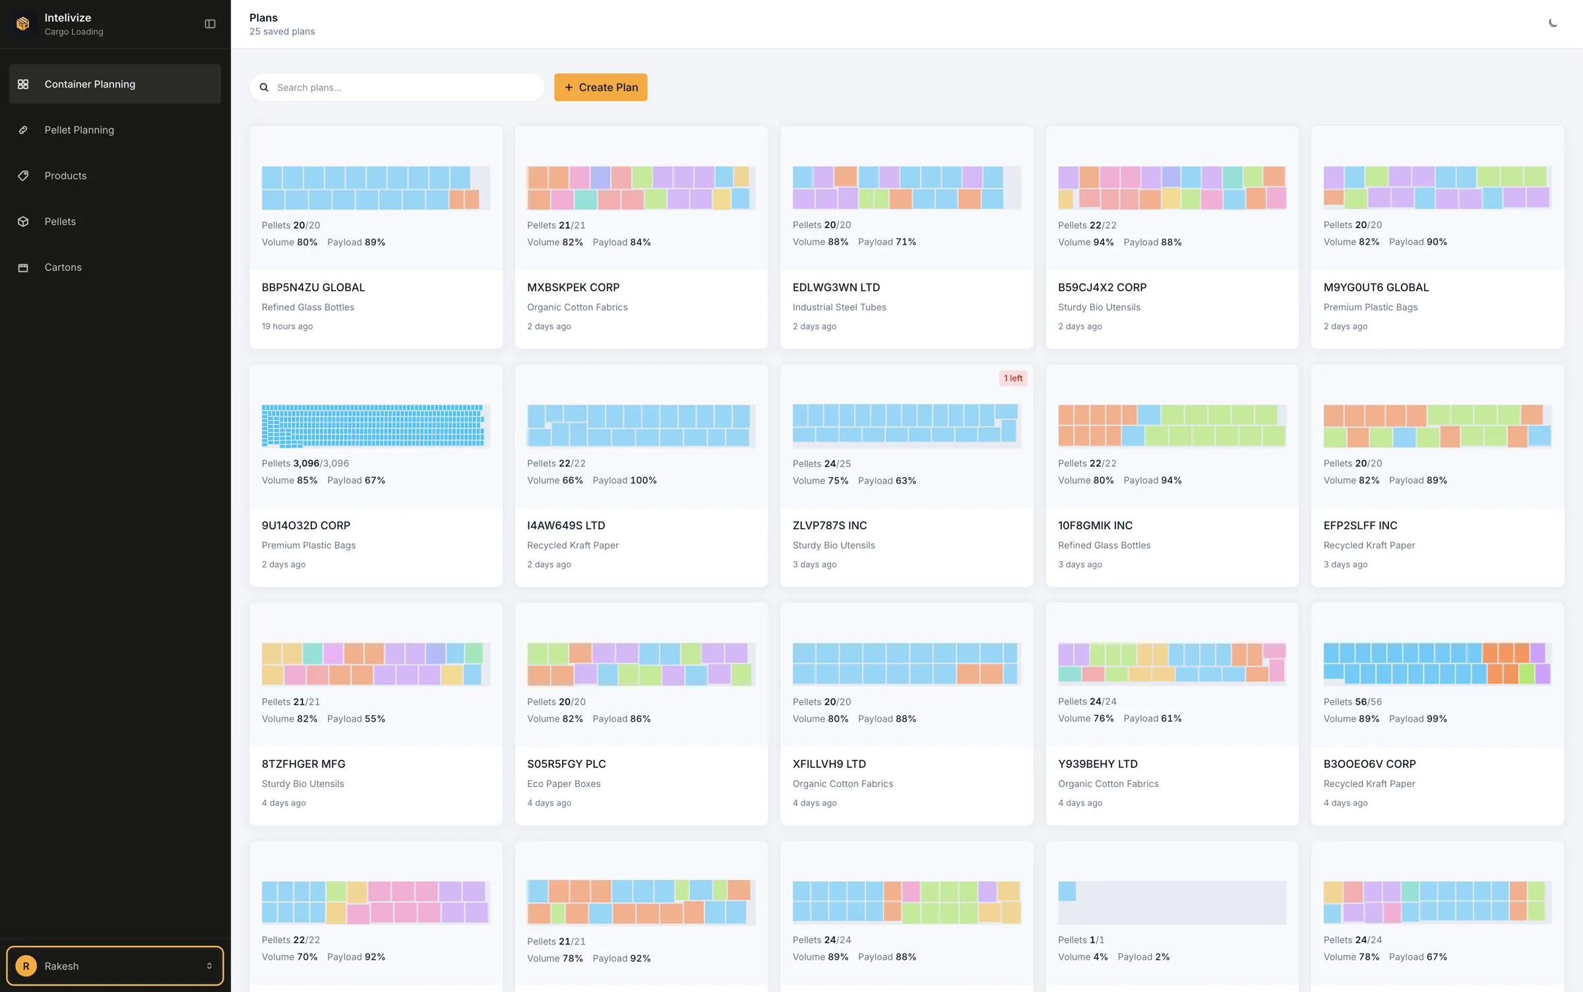1583x992 pixels.
Task: Click the Pellets box icon
Action: click(23, 221)
